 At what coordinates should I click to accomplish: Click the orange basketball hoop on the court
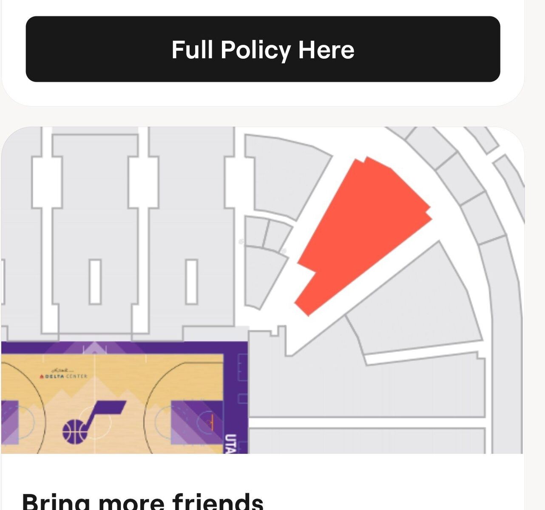coord(211,422)
